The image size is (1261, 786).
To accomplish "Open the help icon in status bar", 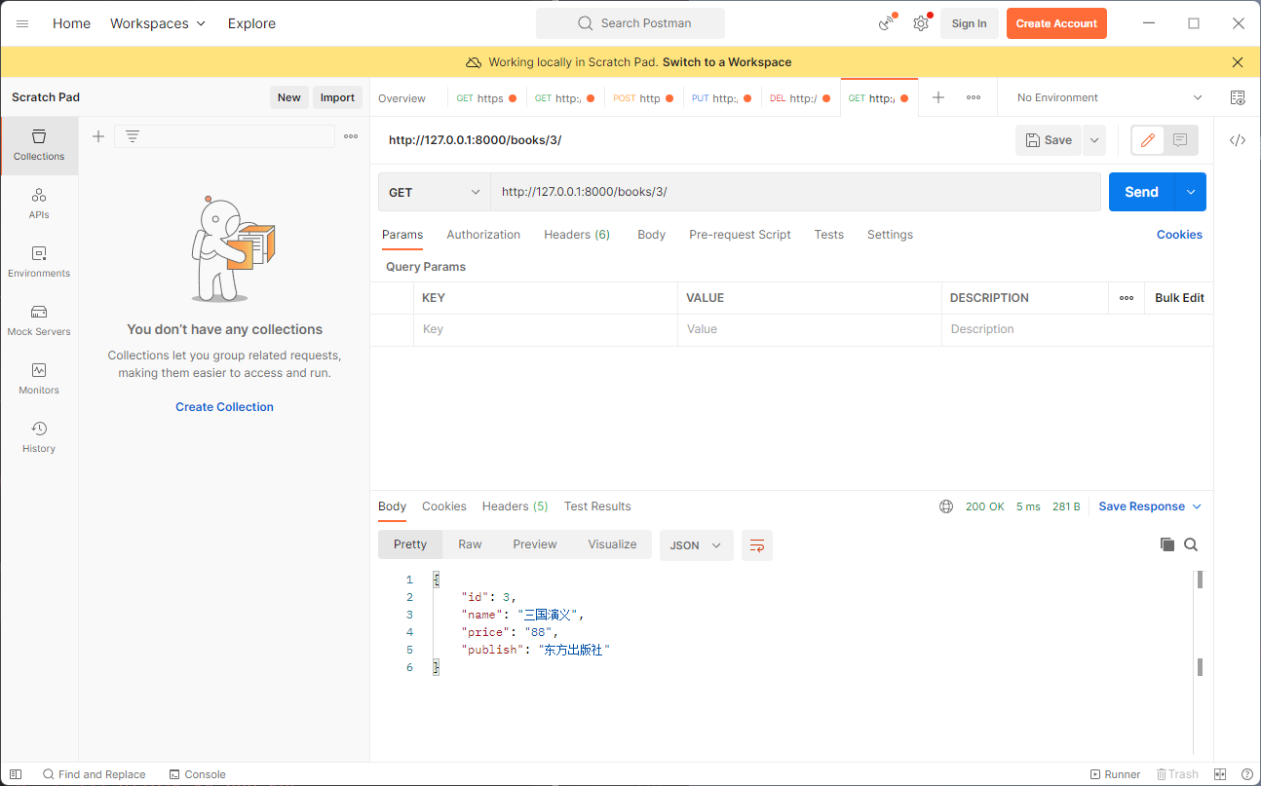I will tap(1247, 774).
